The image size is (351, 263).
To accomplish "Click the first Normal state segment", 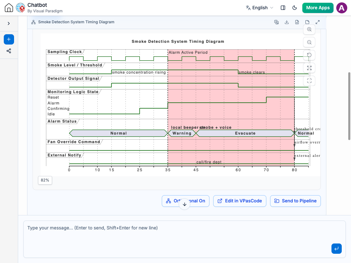I will pyautogui.click(x=118, y=133).
